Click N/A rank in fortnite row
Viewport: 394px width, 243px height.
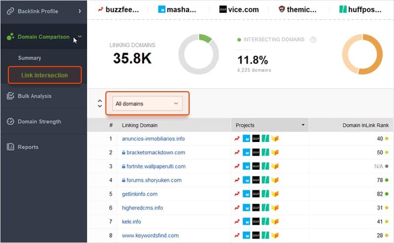click(x=378, y=166)
